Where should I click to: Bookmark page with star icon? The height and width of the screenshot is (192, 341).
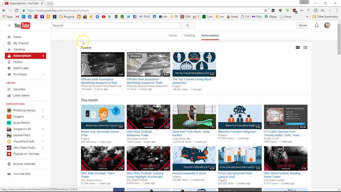[266, 10]
